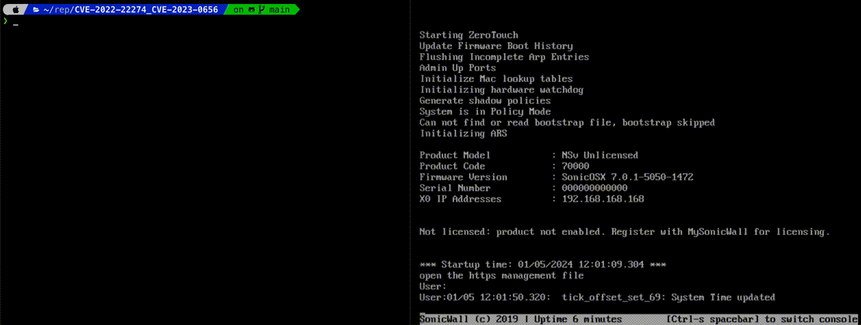
Task: Click the 'Initializing ARS' line
Action: [x=463, y=134]
